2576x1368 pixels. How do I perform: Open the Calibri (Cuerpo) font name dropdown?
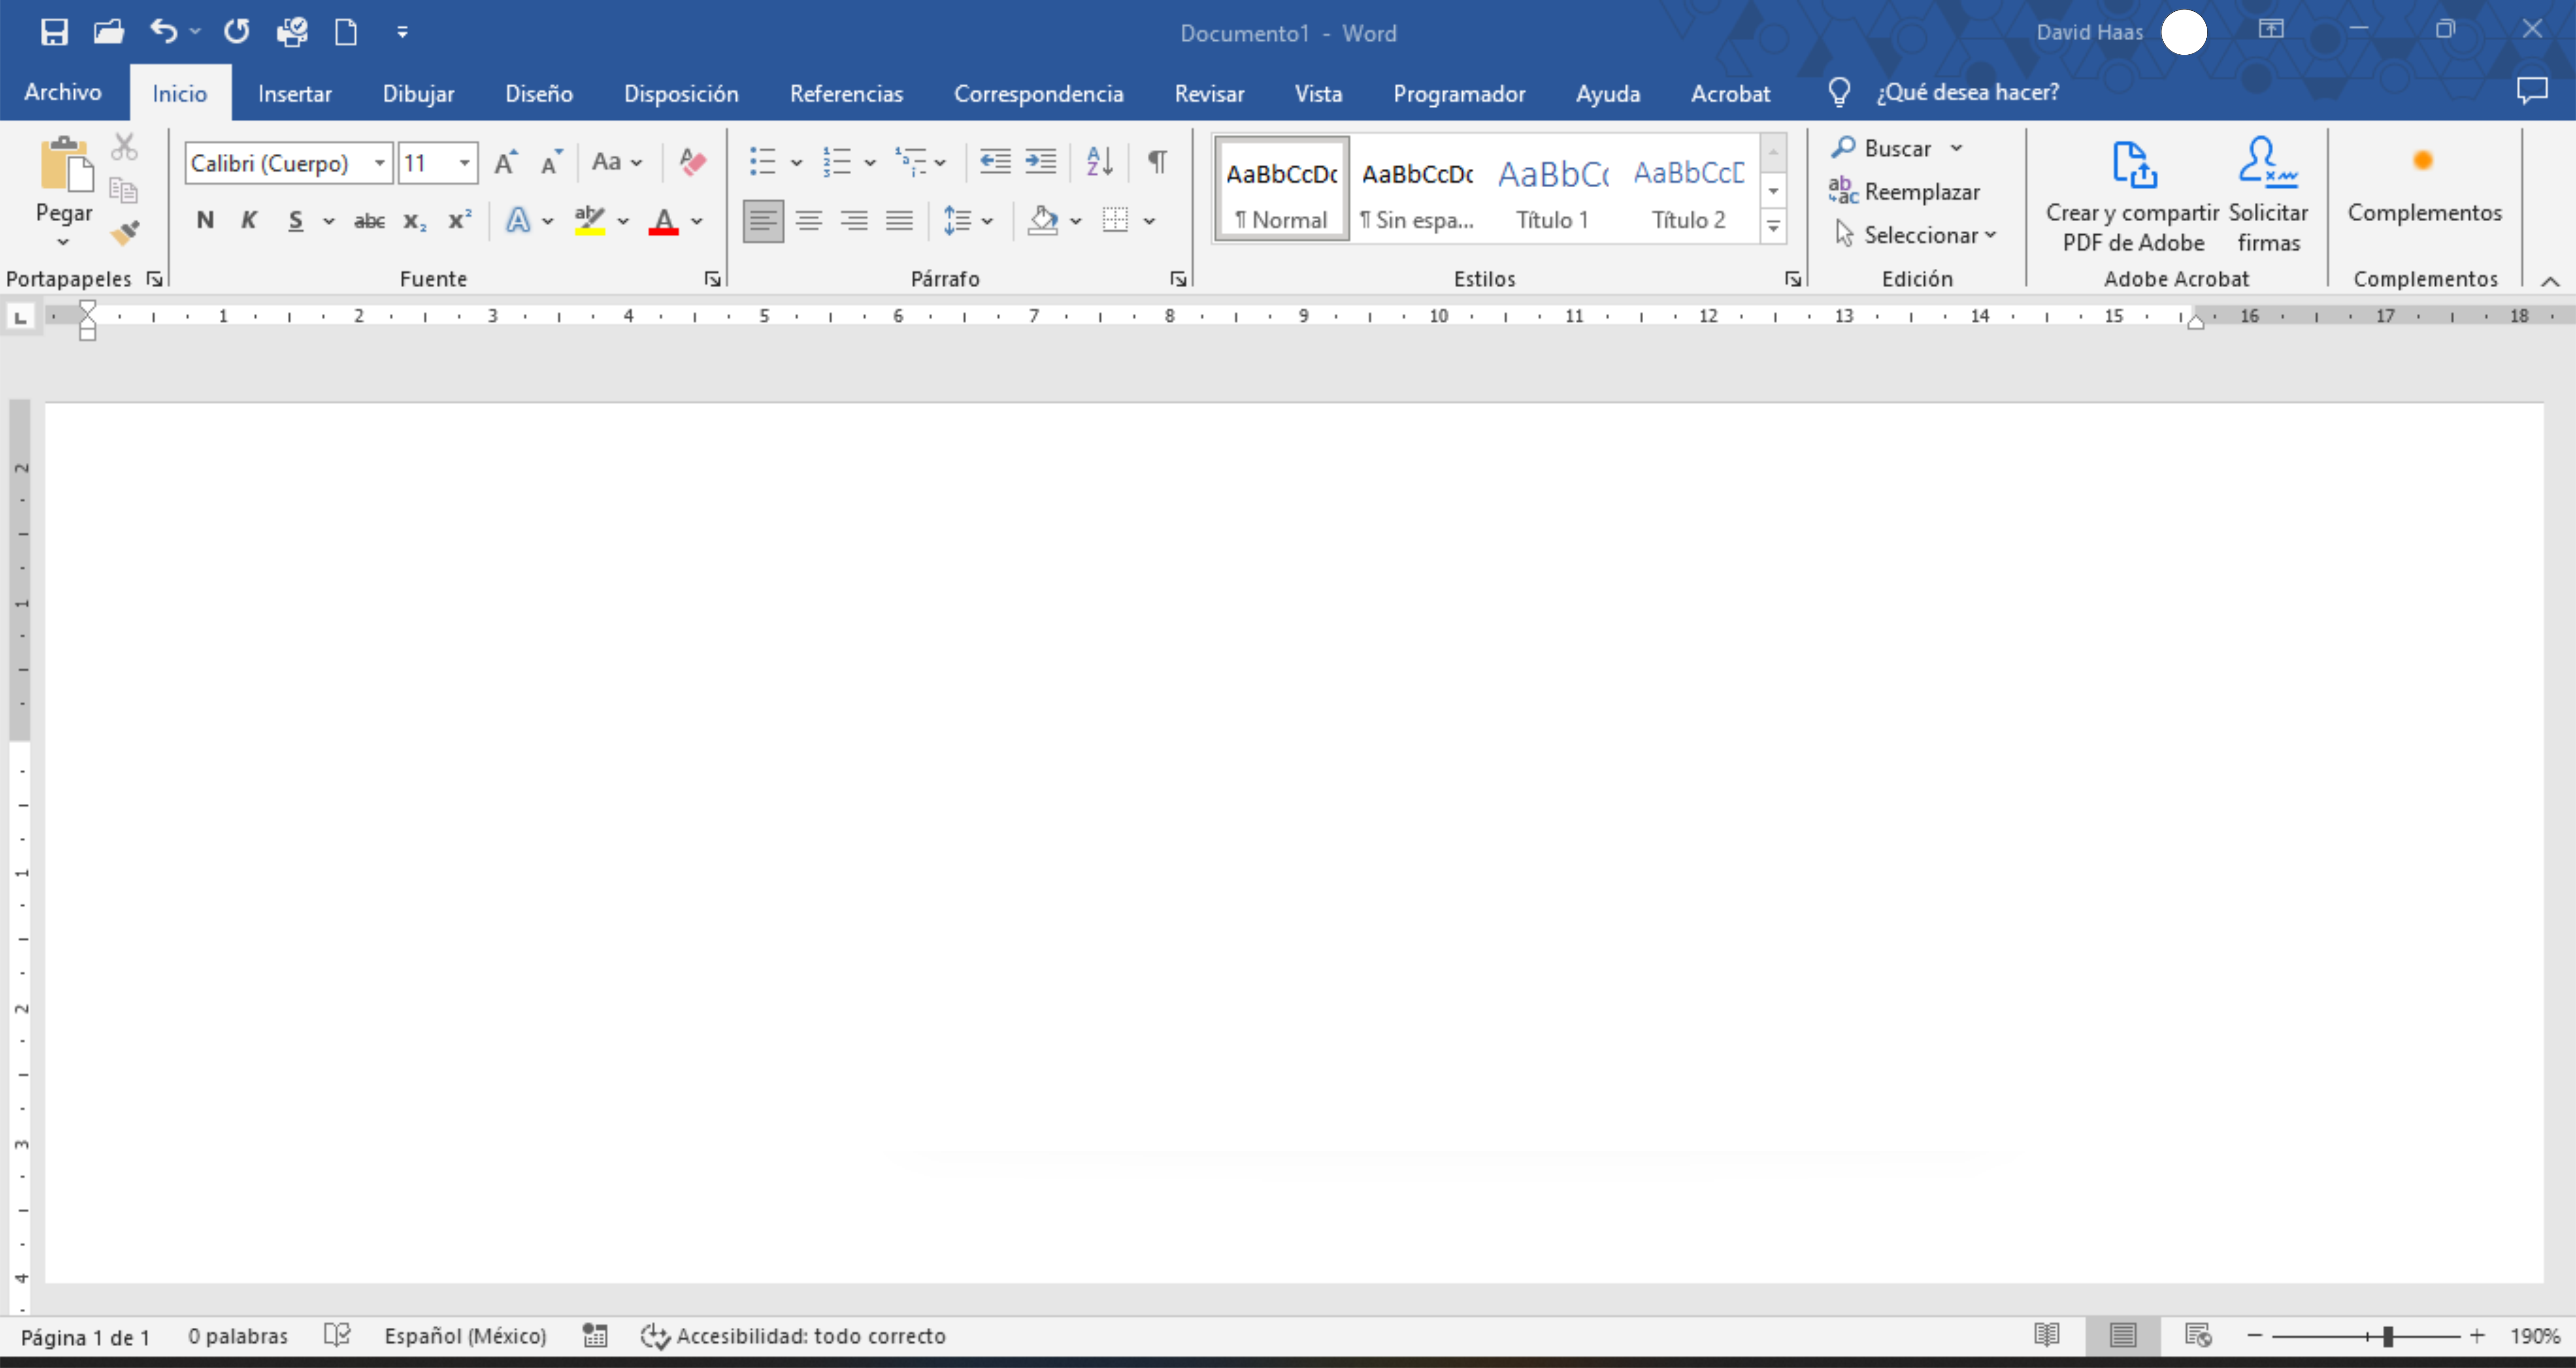[380, 162]
